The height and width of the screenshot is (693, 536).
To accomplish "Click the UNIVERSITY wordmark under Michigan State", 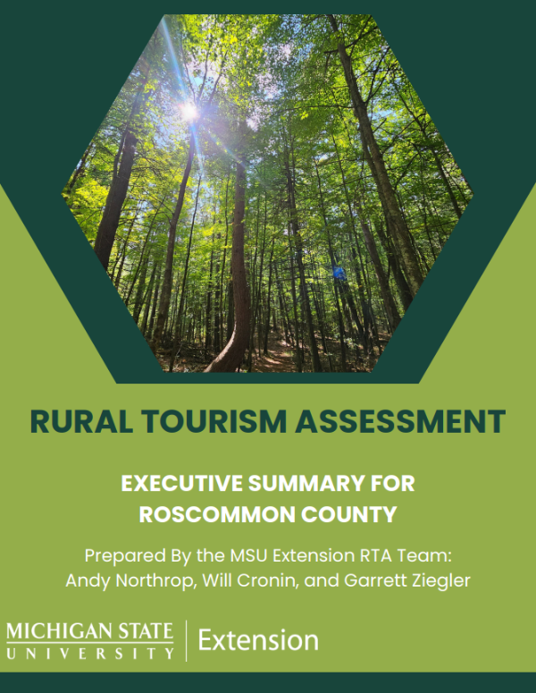I will click(x=89, y=653).
